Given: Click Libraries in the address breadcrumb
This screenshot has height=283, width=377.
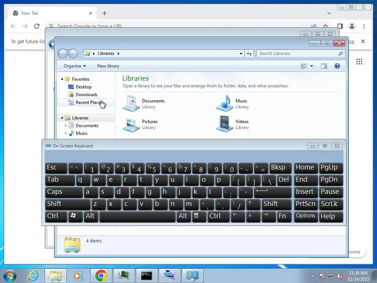Looking at the screenshot, I should [106, 53].
